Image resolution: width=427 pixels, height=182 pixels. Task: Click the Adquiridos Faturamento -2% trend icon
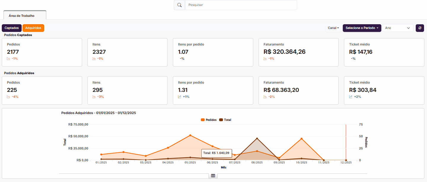[265, 97]
